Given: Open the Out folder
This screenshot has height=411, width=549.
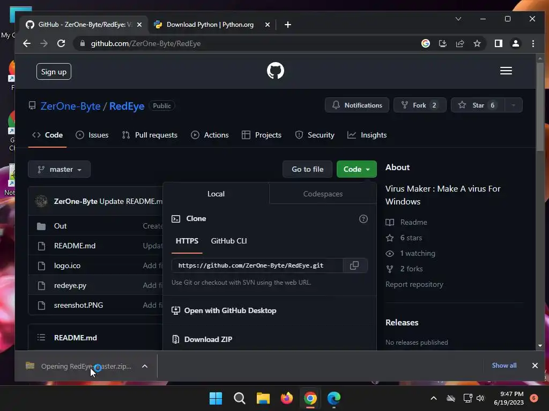Looking at the screenshot, I should pyautogui.click(x=60, y=226).
